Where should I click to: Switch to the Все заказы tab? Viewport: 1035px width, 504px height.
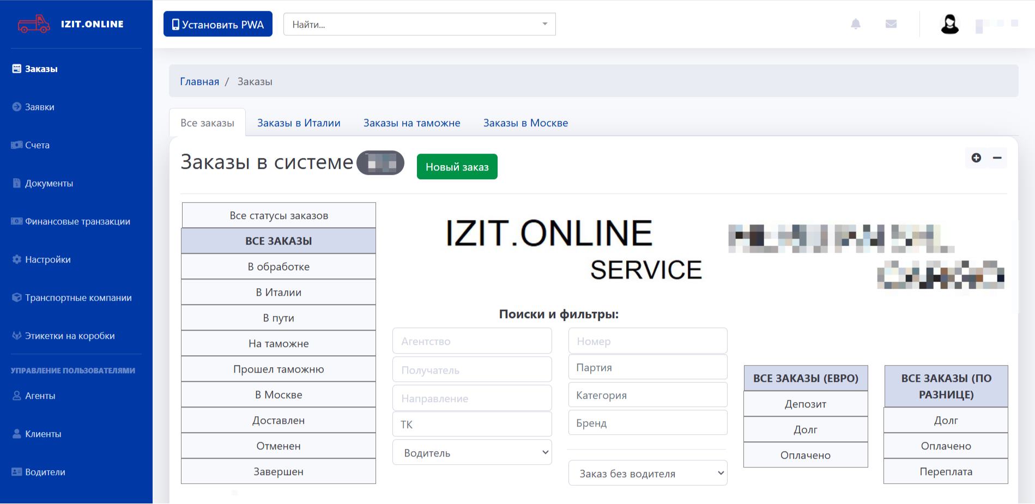coord(207,123)
